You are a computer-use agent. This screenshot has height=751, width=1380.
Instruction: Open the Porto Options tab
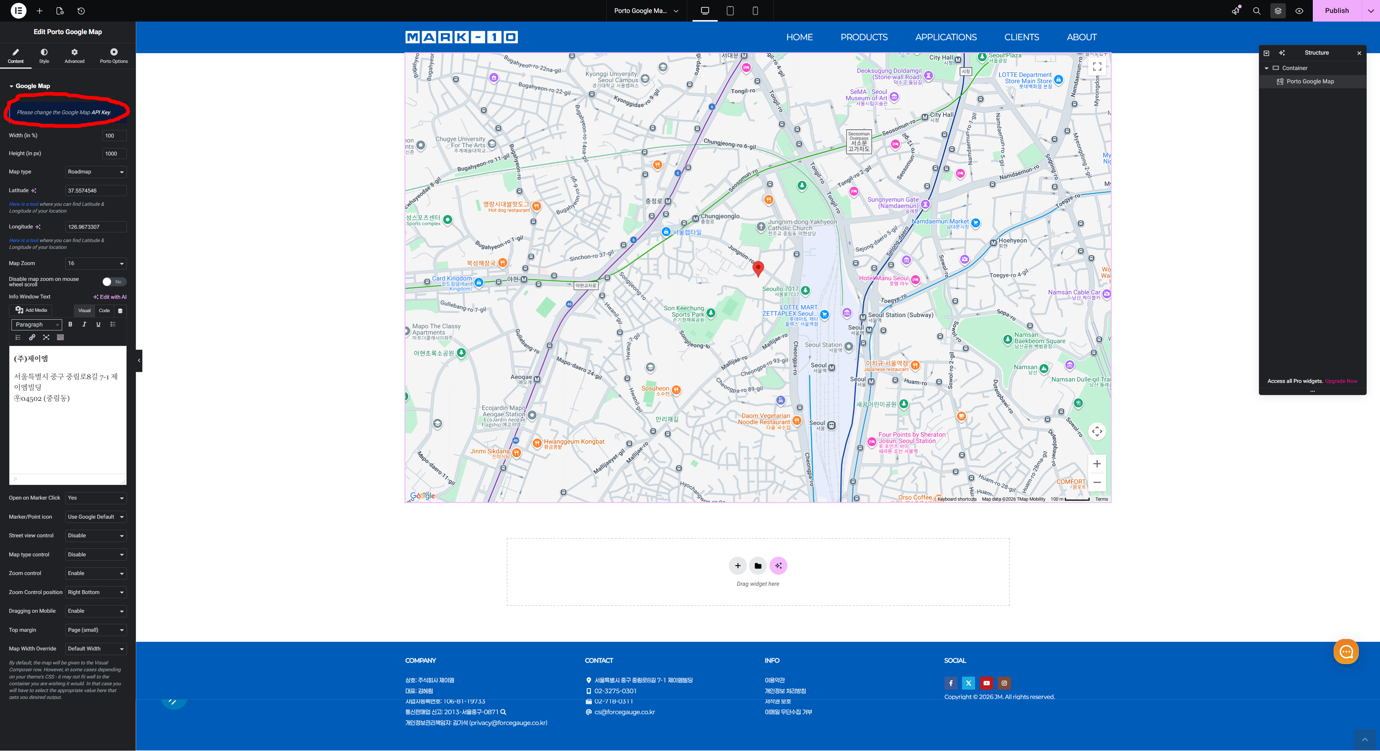click(114, 55)
